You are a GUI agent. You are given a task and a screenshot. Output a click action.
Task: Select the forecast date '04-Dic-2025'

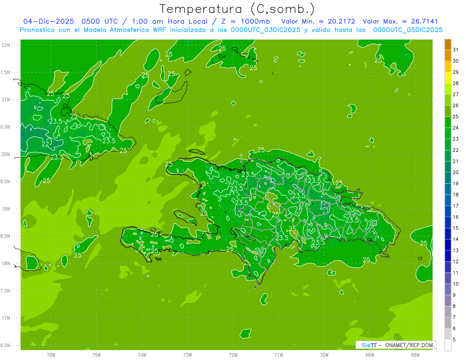49,21
